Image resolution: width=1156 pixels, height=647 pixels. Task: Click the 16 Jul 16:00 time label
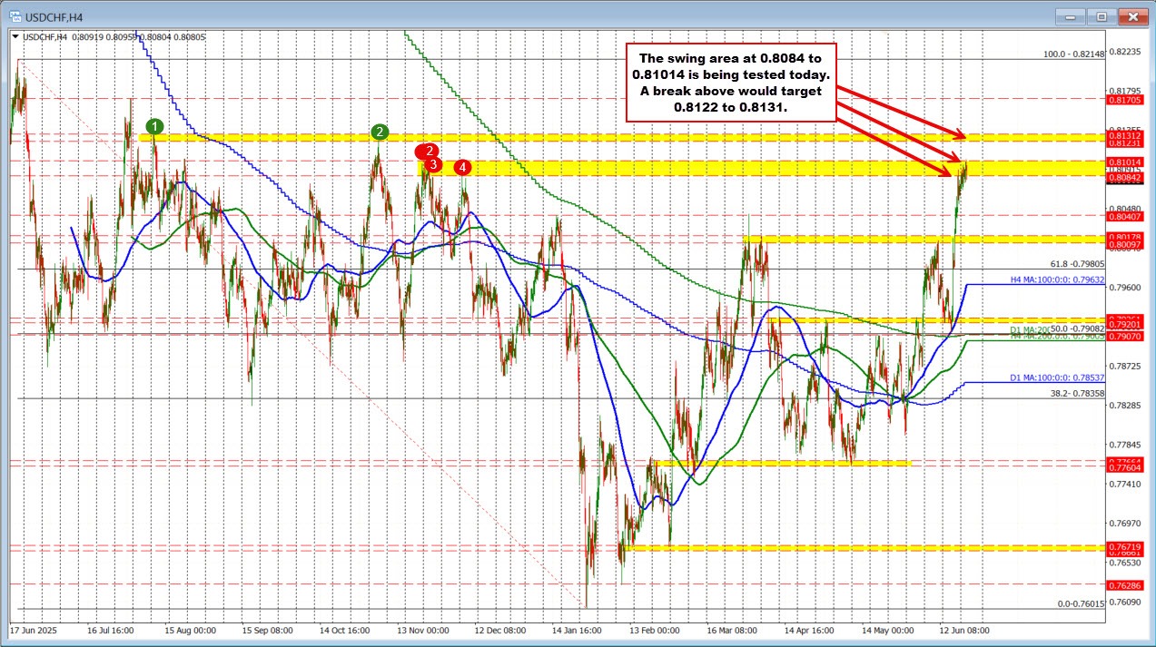click(111, 629)
